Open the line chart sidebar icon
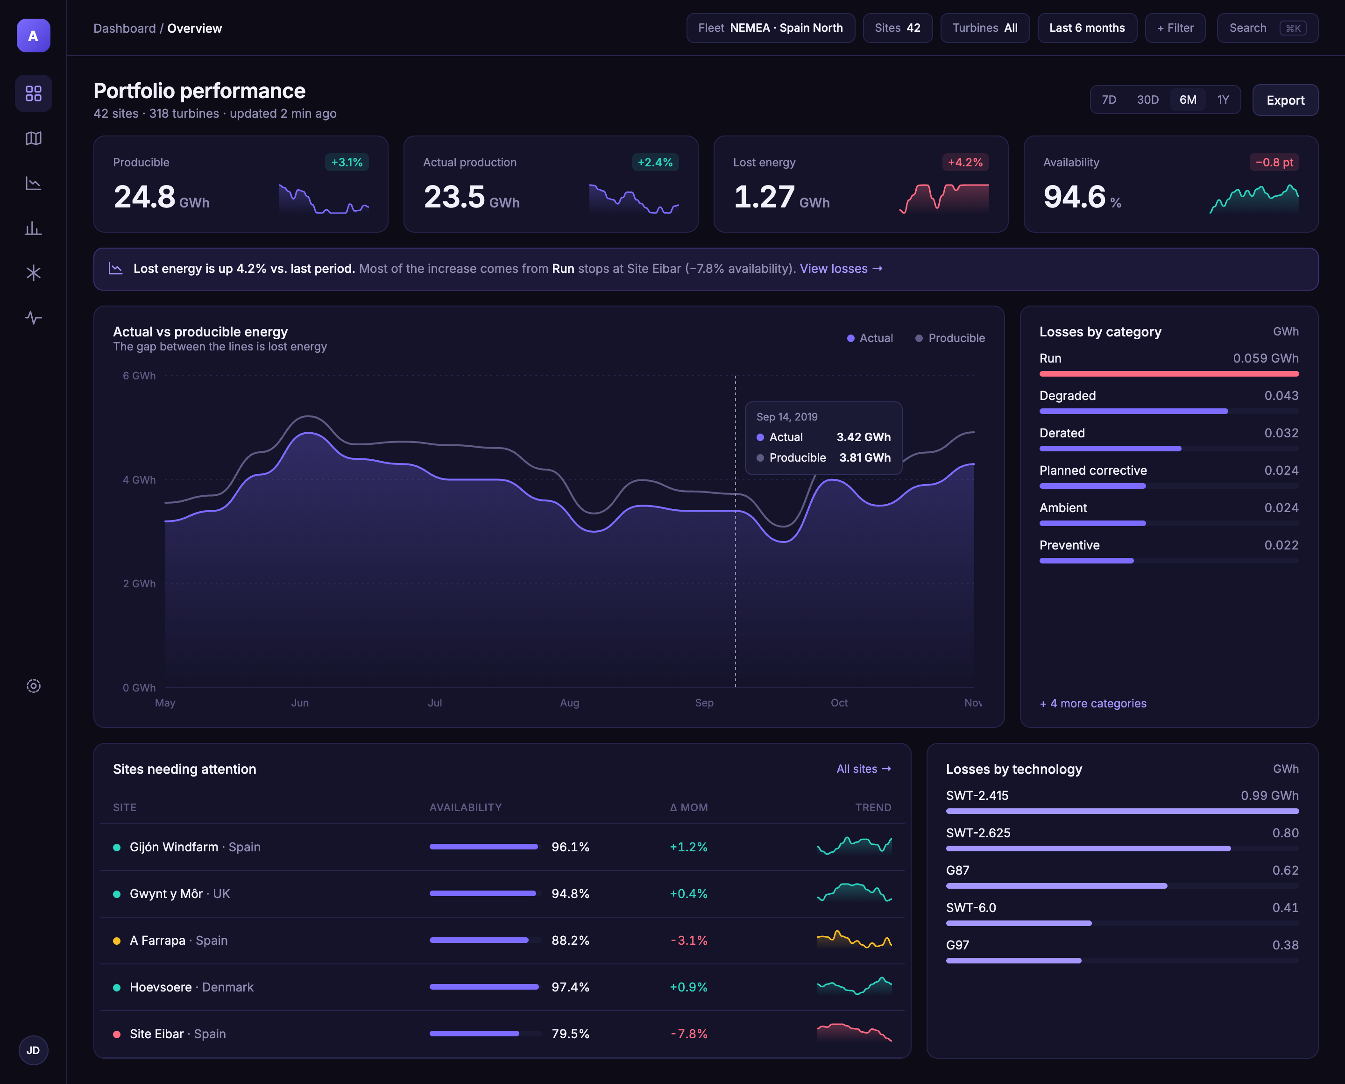Viewport: 1345px width, 1084px height. (x=33, y=184)
